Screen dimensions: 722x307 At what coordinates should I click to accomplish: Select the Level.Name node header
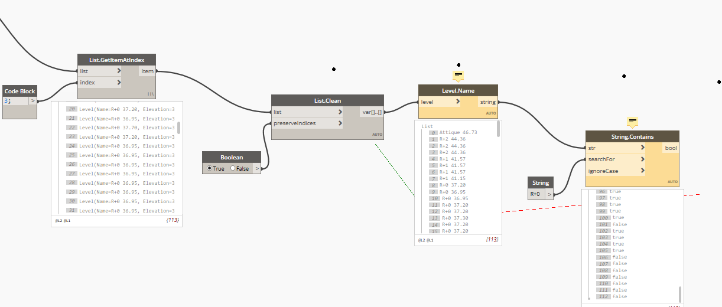[x=458, y=90]
